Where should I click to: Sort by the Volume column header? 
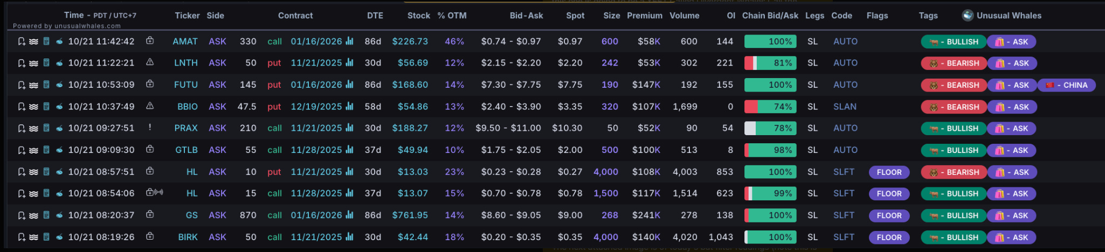click(x=684, y=16)
